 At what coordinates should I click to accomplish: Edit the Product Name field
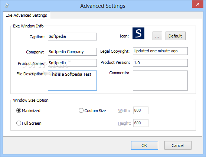tap(72, 63)
